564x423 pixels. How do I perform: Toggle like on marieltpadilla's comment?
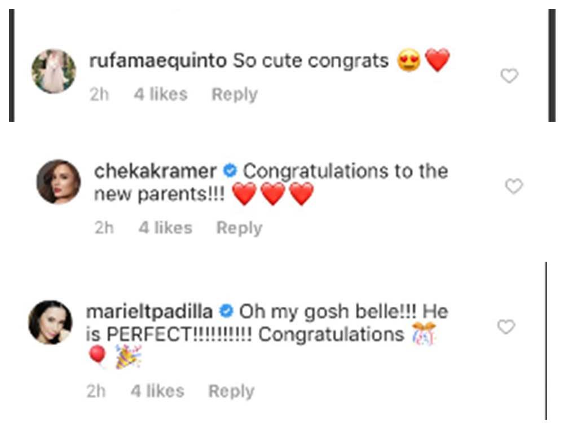506,327
